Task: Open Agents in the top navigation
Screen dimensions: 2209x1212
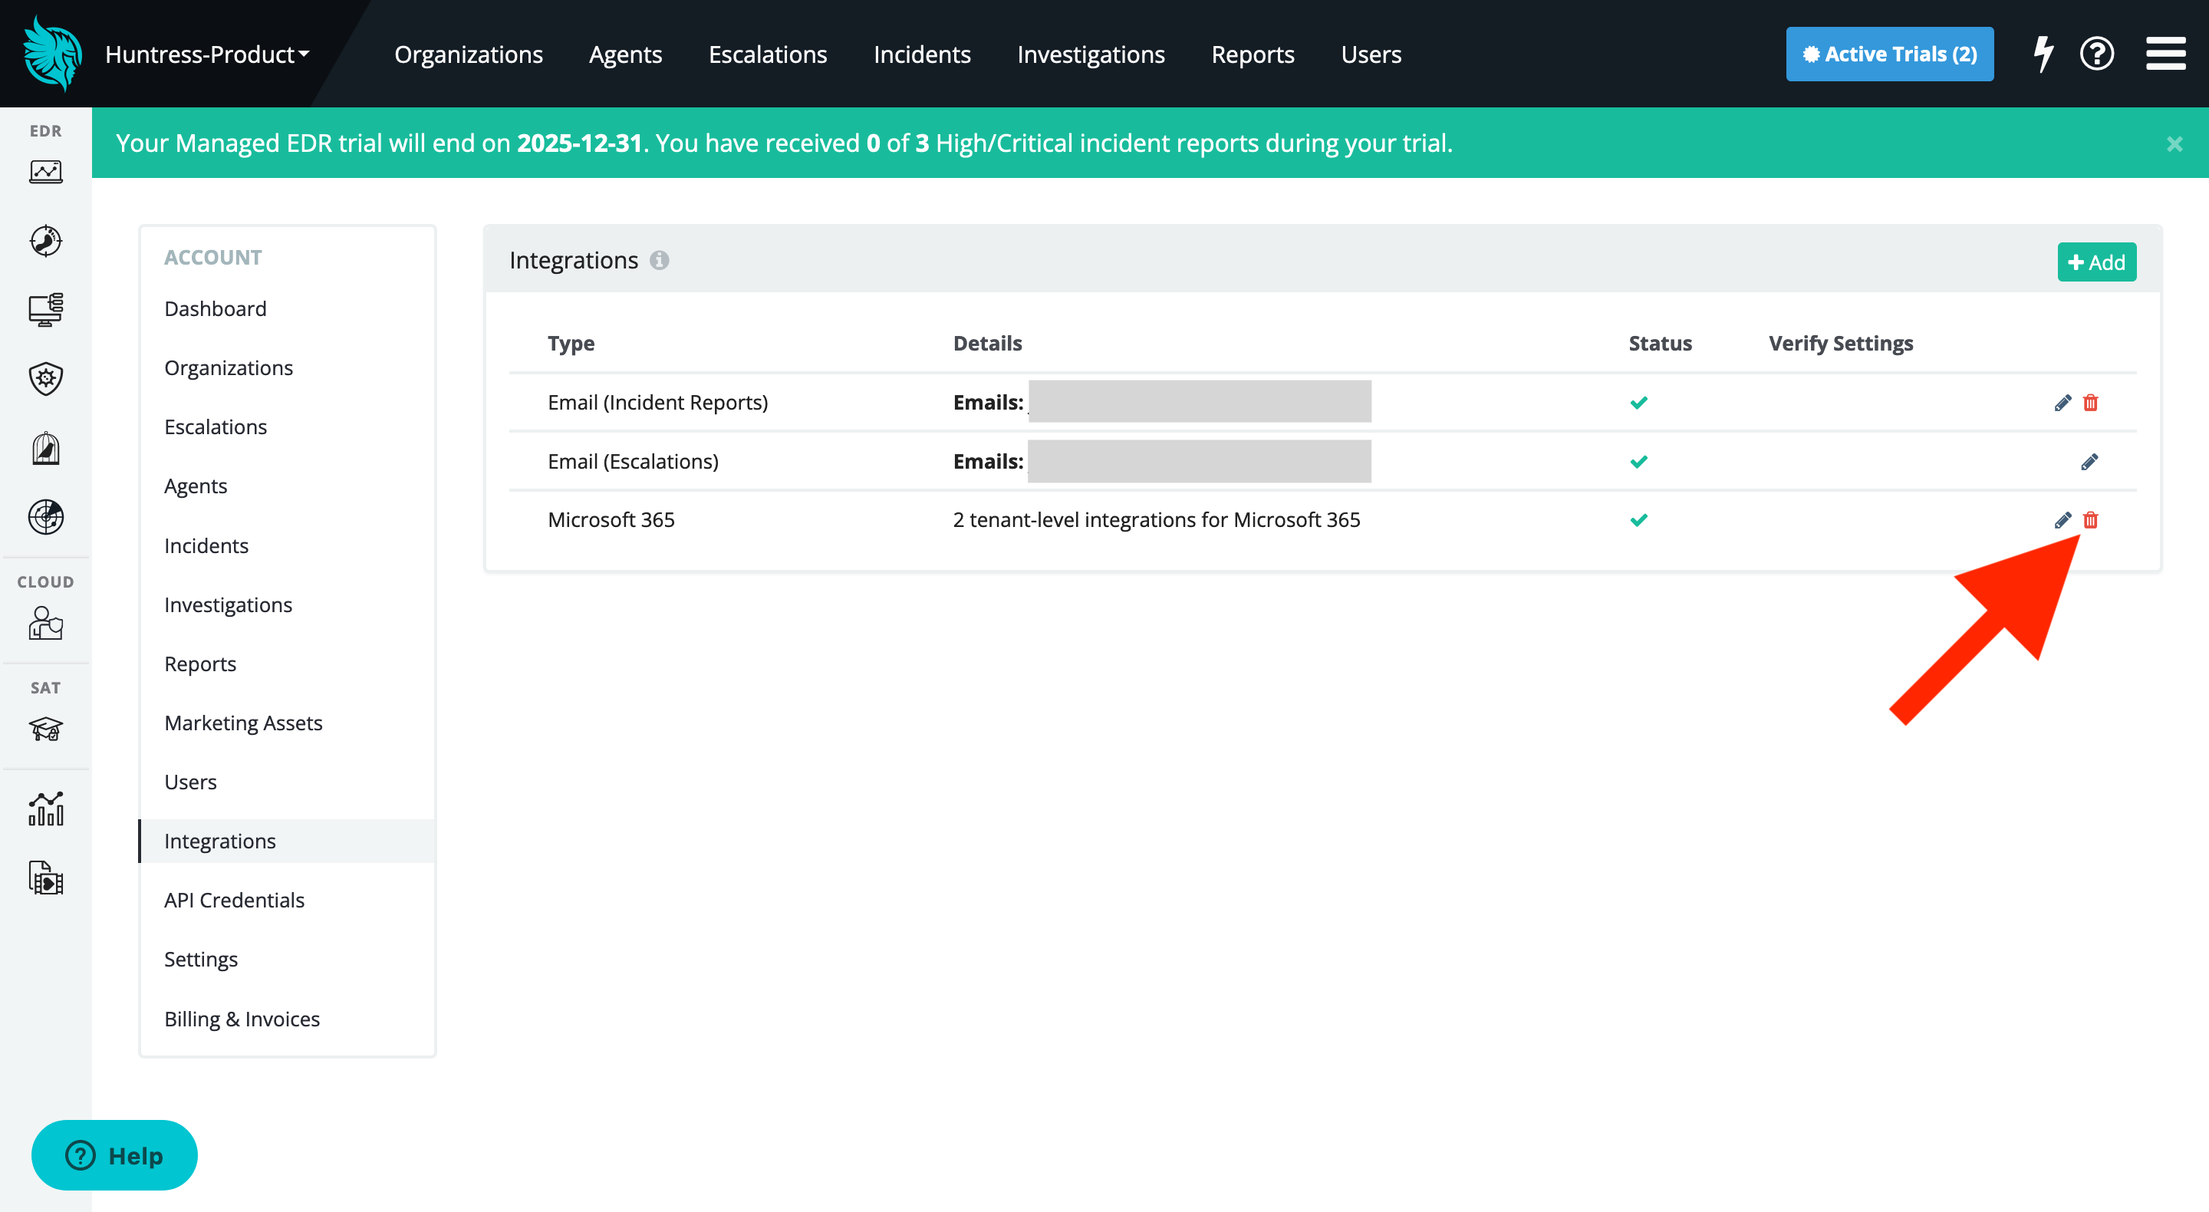Action: 625,54
